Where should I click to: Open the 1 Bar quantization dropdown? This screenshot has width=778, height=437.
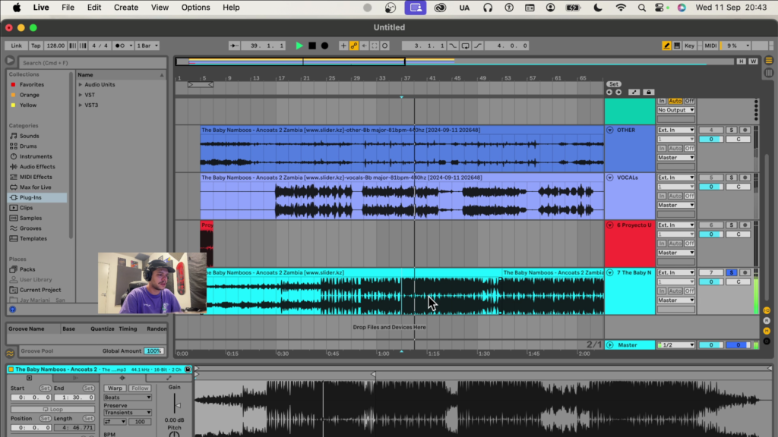pyautogui.click(x=147, y=46)
